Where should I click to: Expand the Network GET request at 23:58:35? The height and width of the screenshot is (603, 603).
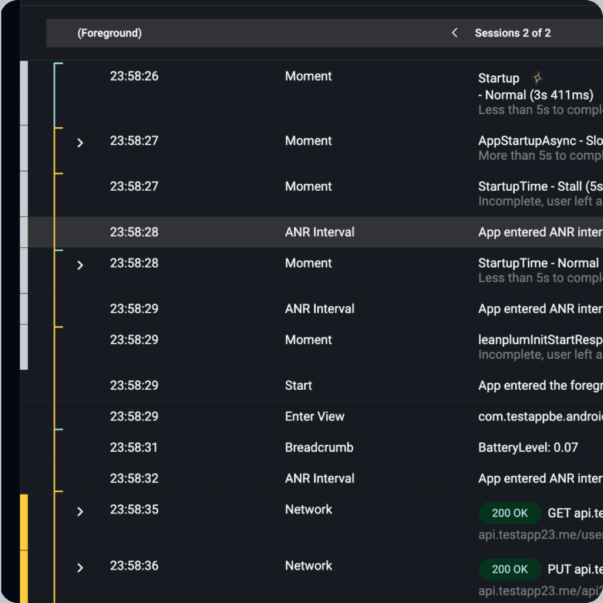pos(81,511)
